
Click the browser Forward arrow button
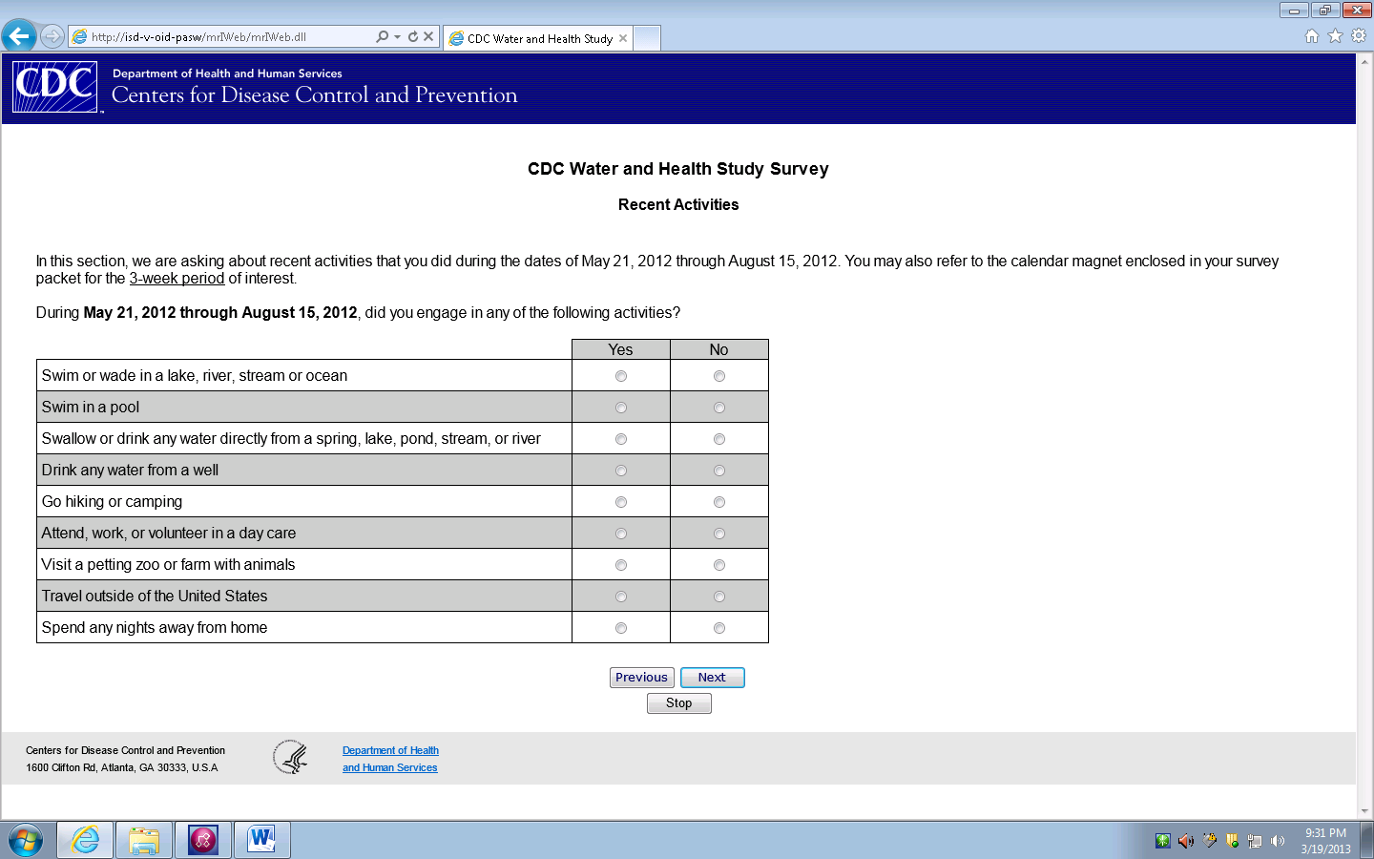point(52,36)
